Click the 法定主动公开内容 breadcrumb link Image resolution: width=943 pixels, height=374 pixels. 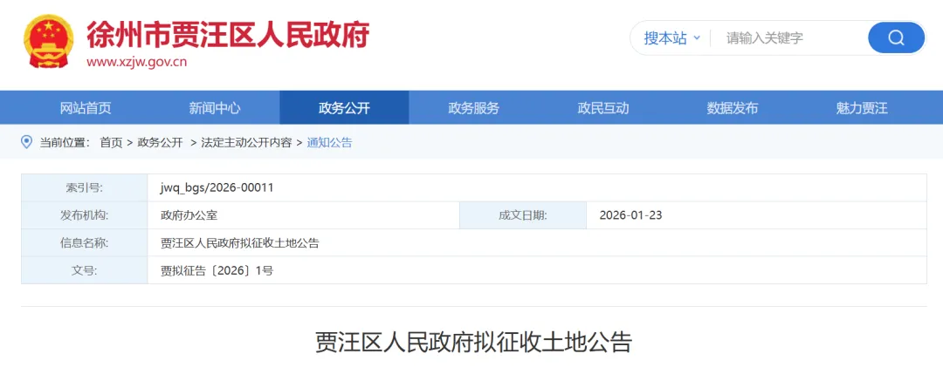246,143
